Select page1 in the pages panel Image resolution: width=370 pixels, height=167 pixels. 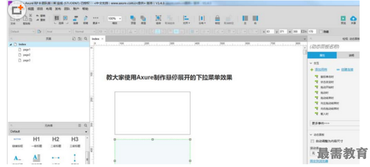(27, 50)
